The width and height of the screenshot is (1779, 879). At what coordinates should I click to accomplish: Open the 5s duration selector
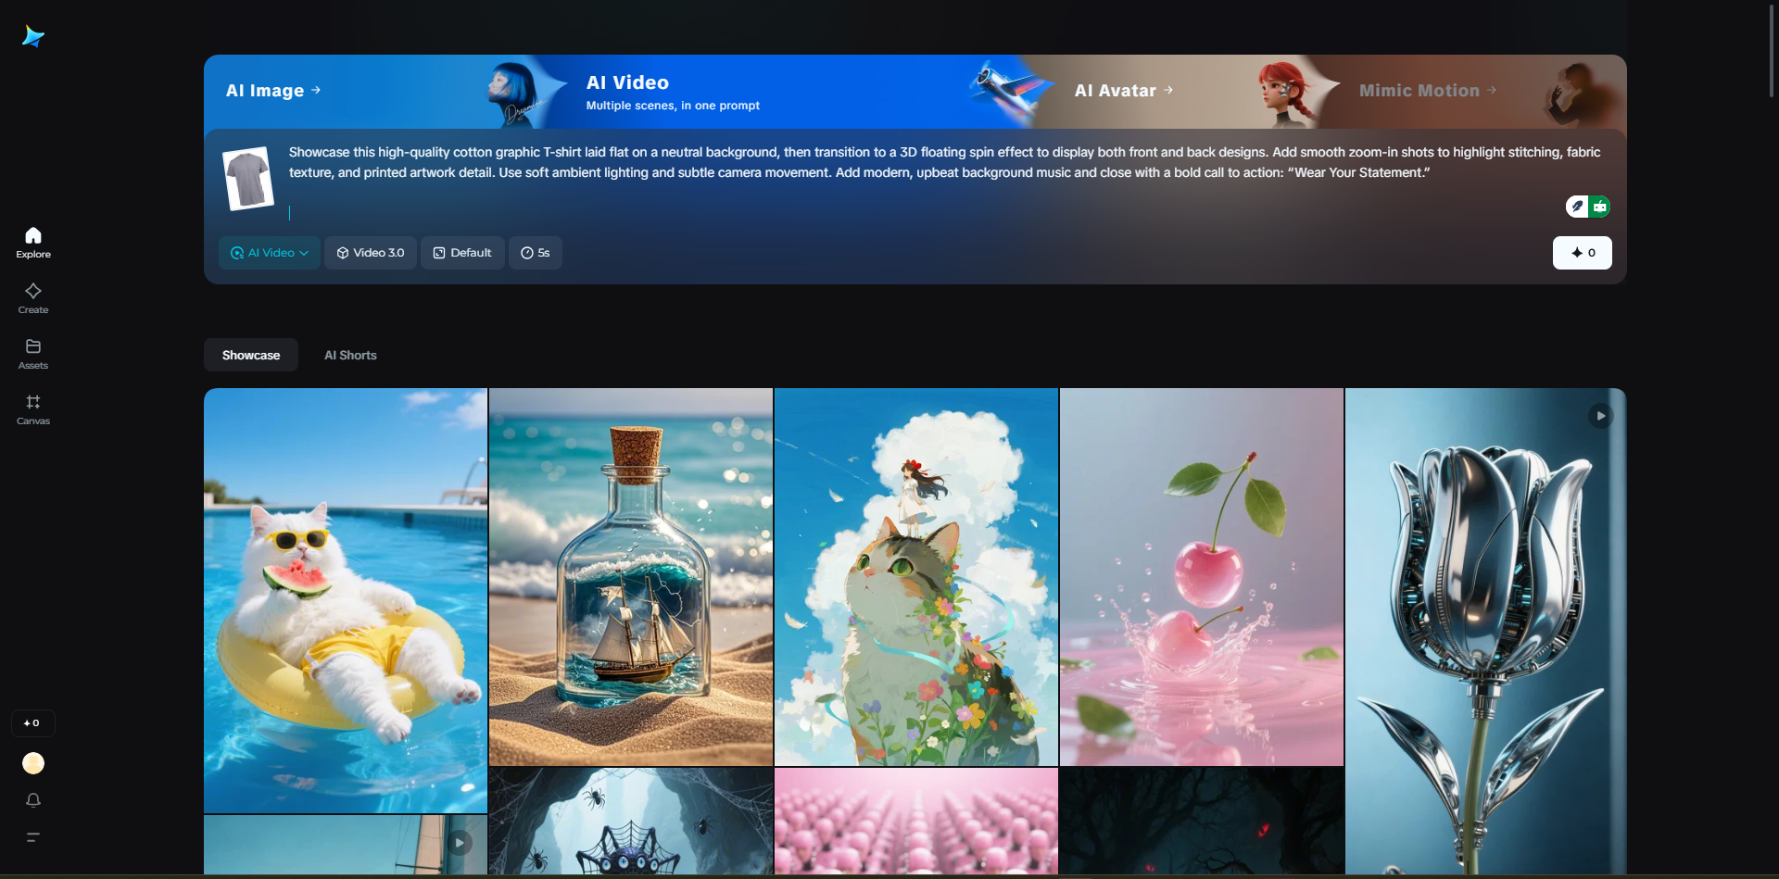536,253
